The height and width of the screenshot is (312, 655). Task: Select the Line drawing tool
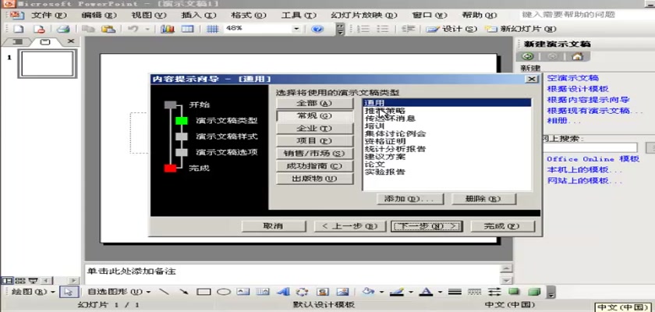pos(165,292)
